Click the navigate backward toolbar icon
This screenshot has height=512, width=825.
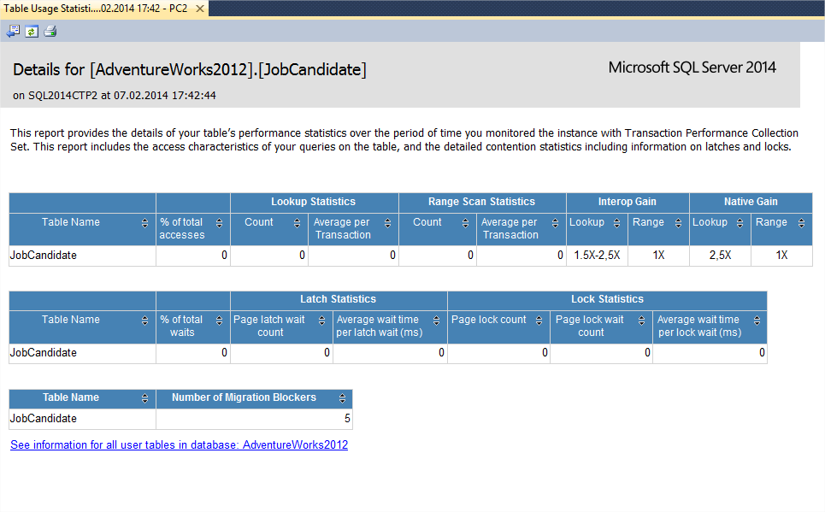(x=13, y=32)
